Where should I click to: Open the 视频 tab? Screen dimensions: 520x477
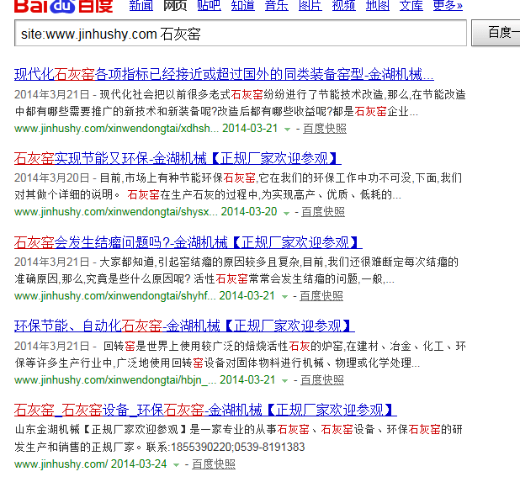tap(344, 5)
